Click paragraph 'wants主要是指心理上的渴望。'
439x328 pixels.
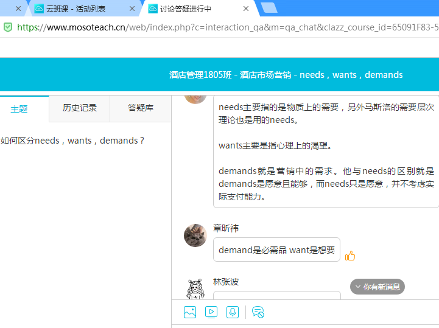[275, 145]
